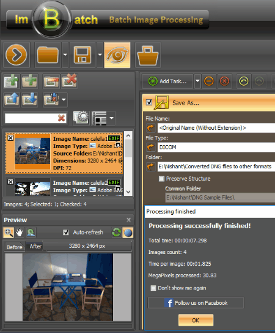Click the arrow icon beside File Type
Image resolution: width=275 pixels, height=333 pixels.
click(150, 147)
